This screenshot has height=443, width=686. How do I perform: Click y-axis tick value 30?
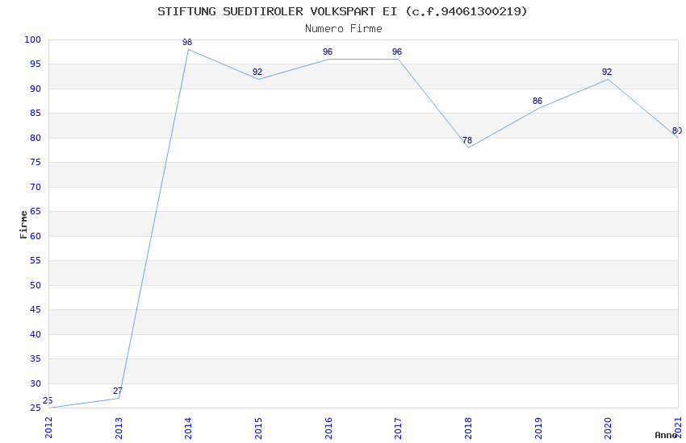[x=36, y=383]
